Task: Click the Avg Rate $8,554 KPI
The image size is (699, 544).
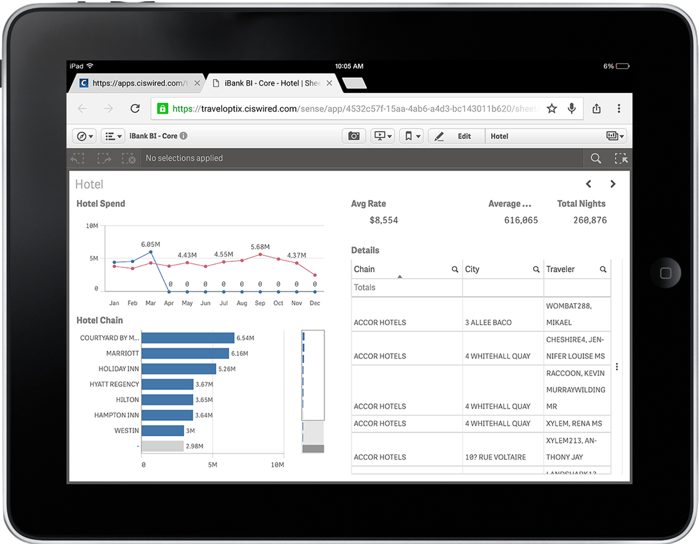Action: tap(384, 220)
